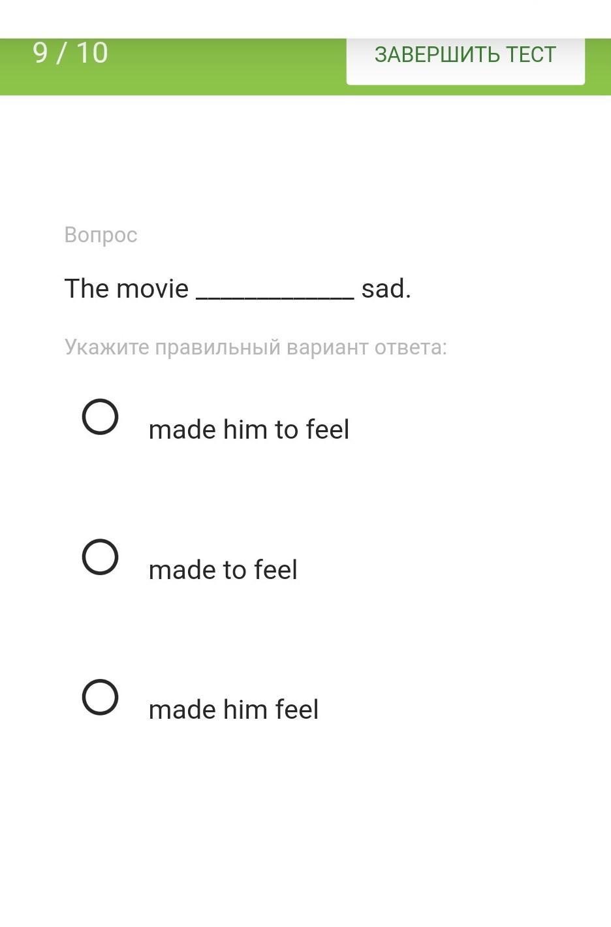The image size is (611, 927).
Task: Click the "made to feel" answer label
Action: 223,570
